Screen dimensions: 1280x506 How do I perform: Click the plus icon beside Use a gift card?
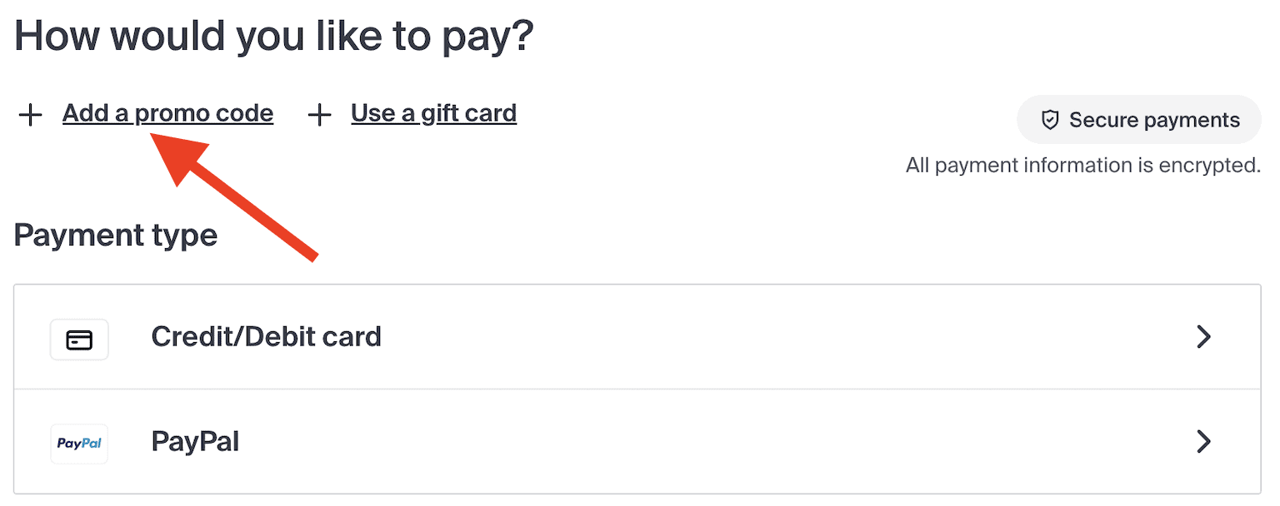point(320,115)
